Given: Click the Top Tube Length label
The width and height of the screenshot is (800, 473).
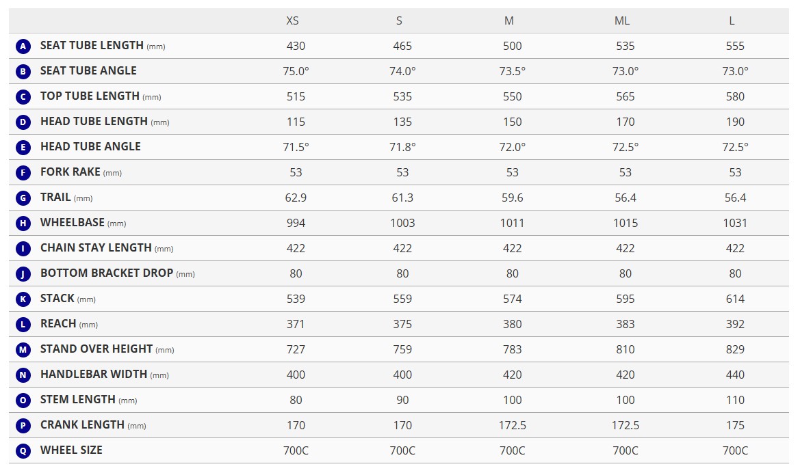Looking at the screenshot, I should point(90,96).
